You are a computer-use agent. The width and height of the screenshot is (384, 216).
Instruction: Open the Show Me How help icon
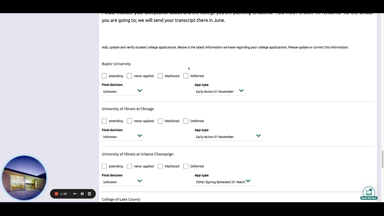coord(369,193)
